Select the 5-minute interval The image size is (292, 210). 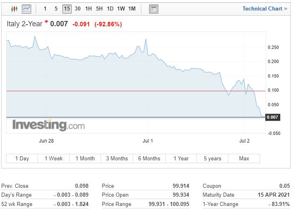coord(56,9)
